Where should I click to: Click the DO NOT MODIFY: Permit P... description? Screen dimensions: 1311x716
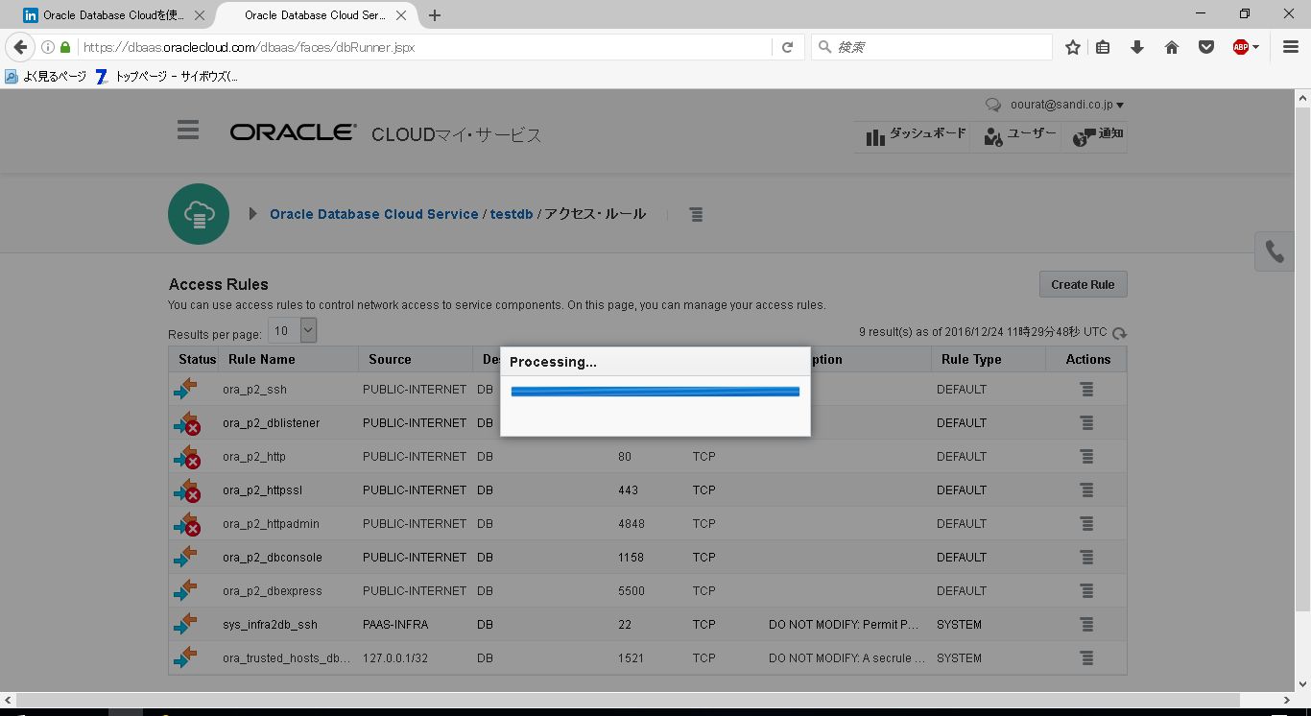pos(844,625)
